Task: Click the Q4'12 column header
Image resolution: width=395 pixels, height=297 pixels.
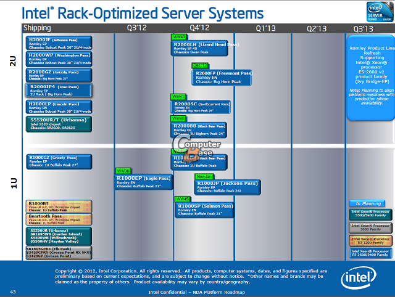Action: coord(199,28)
